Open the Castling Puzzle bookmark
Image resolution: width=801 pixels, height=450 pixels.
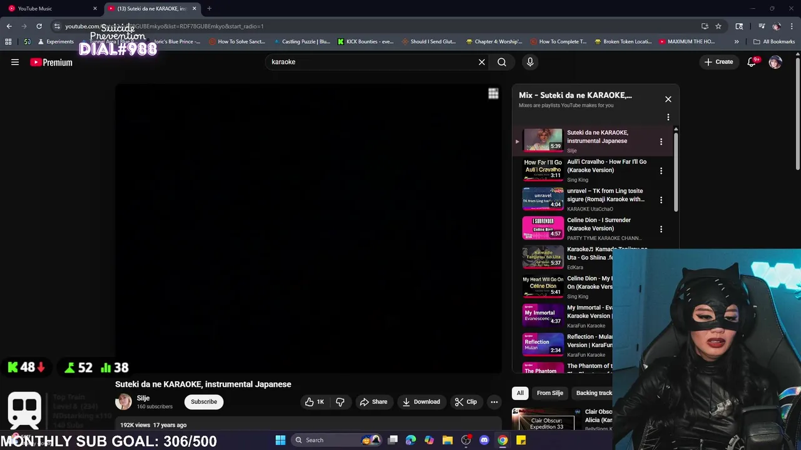point(302,42)
